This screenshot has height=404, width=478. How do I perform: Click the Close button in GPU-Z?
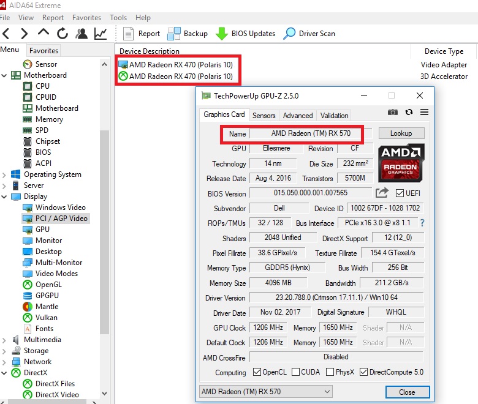(408, 392)
